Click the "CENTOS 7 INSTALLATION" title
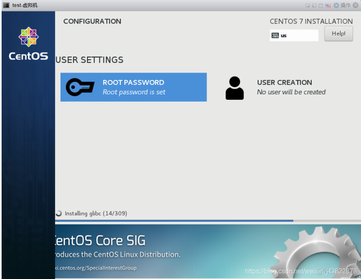361x279 pixels. tap(311, 21)
